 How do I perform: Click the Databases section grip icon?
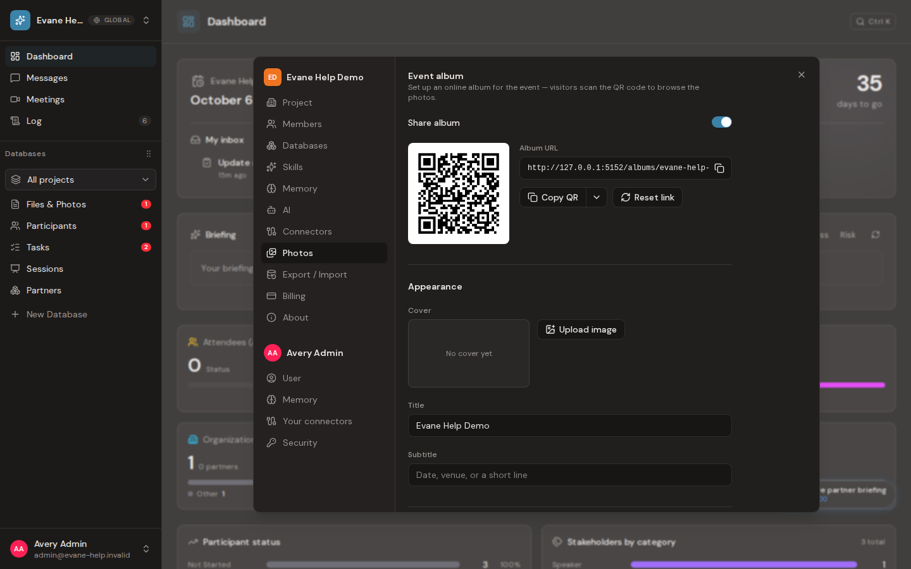click(149, 154)
